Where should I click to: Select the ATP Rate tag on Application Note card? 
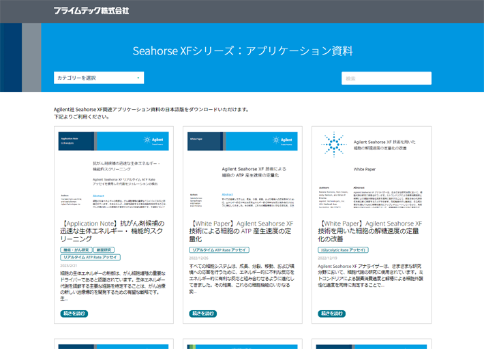[90, 258]
